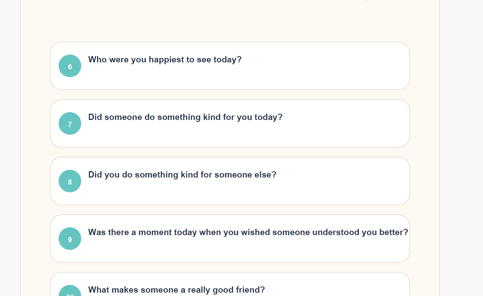Click the word 'someone' in question 7
The height and width of the screenshot is (296, 483).
point(122,117)
